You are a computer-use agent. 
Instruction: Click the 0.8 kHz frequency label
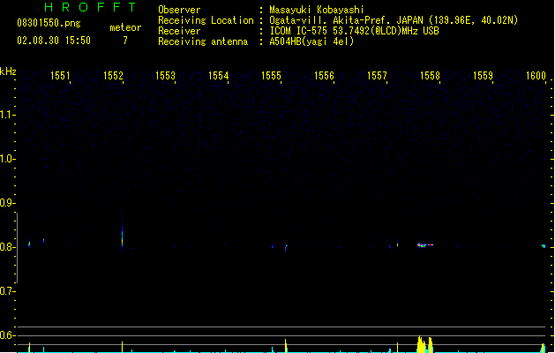(7, 247)
